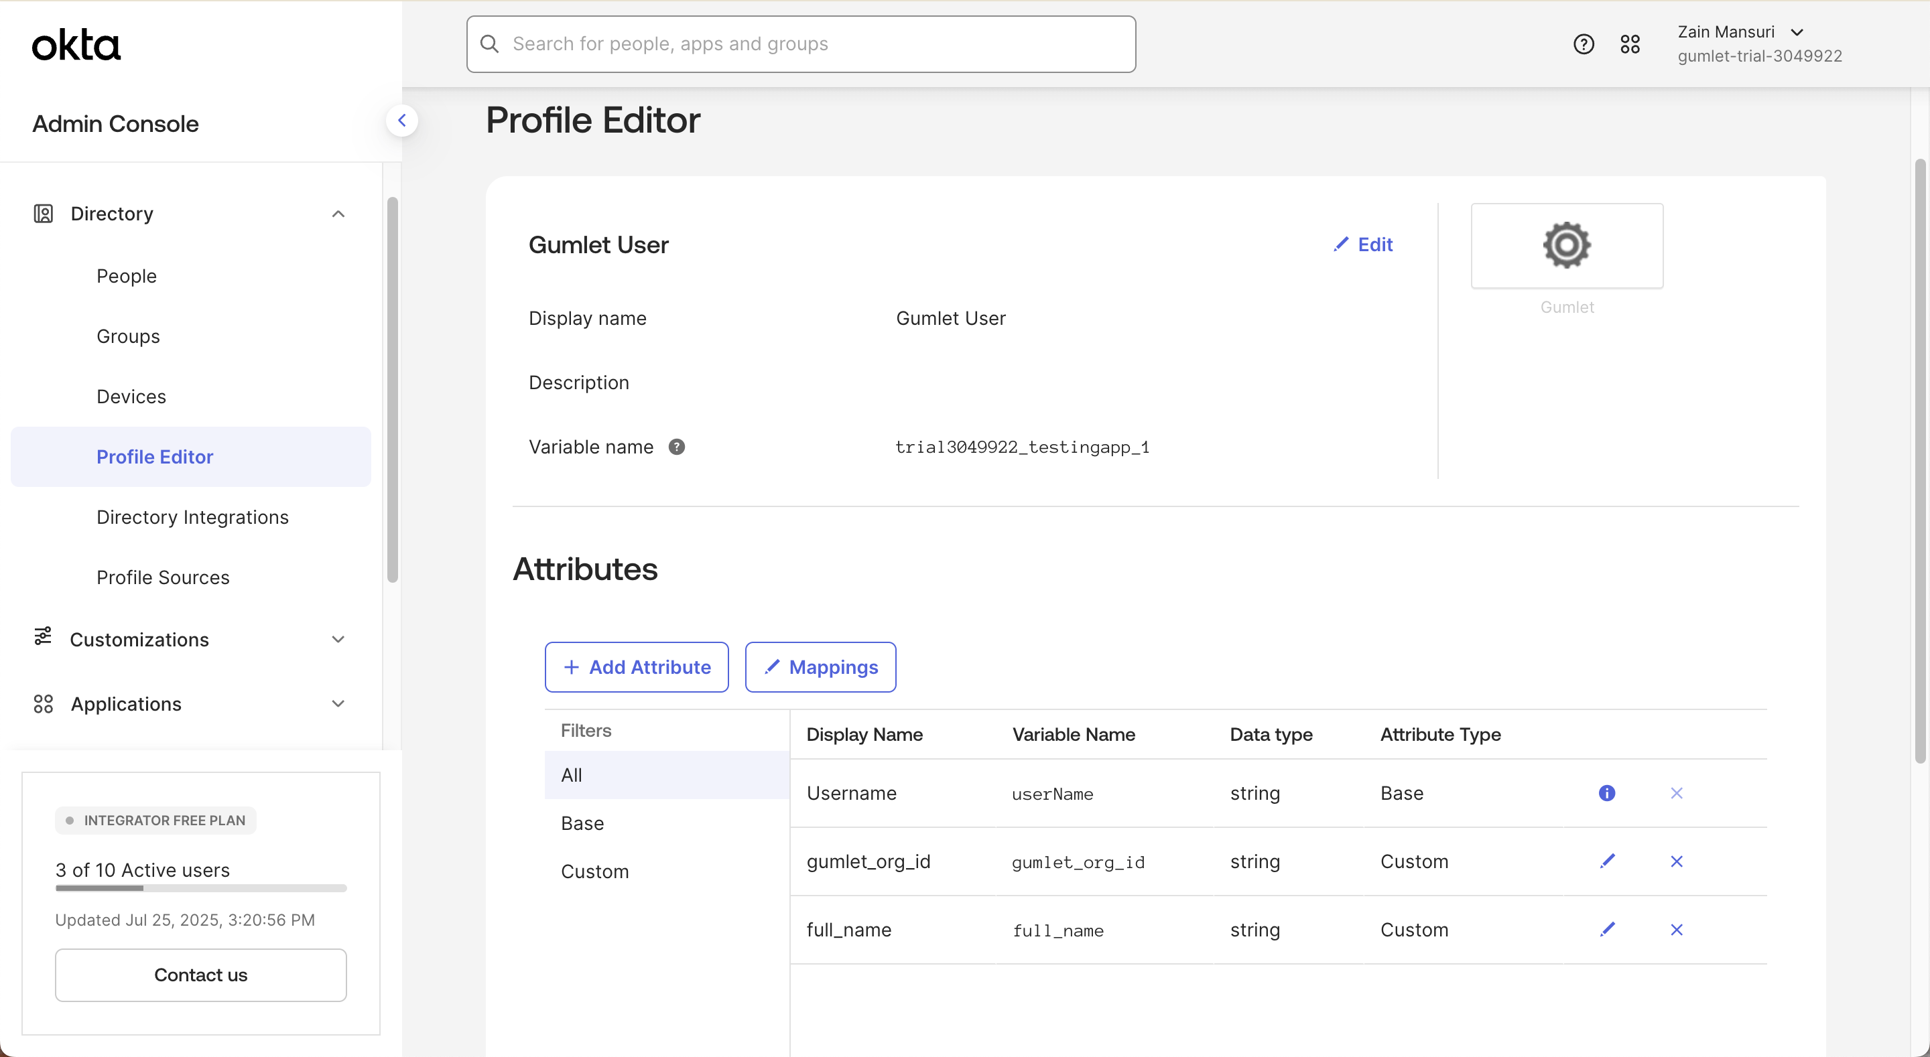Collapse the sidebar with the arrow button

tap(401, 120)
